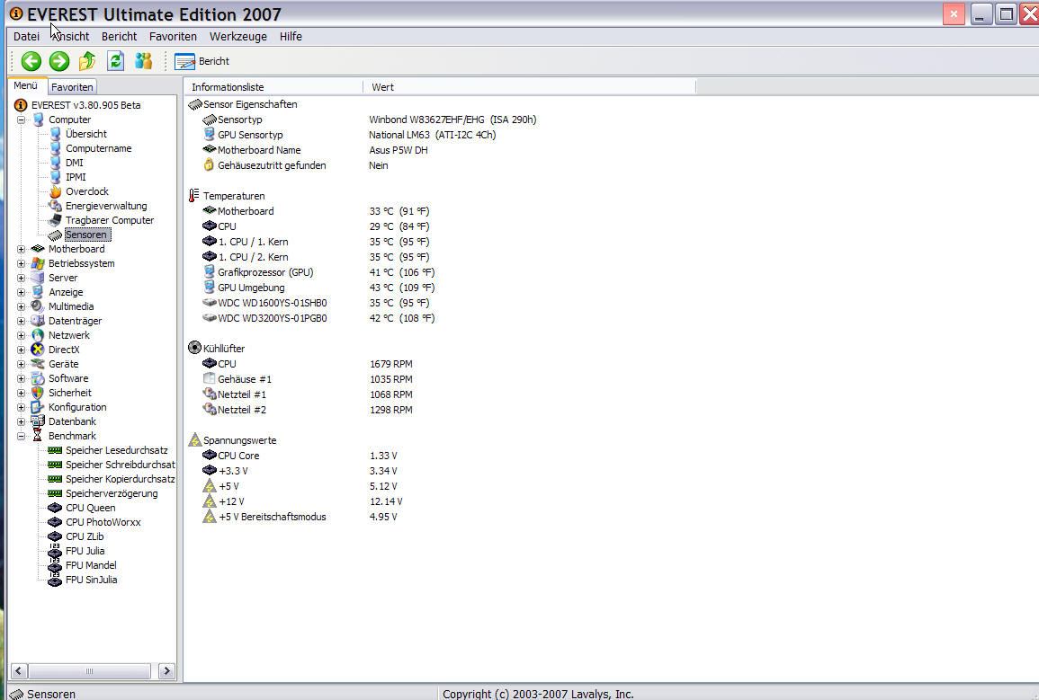Screen dimensions: 1039x700
Task: Open the Energieverwaltung tree item
Action: (106, 207)
